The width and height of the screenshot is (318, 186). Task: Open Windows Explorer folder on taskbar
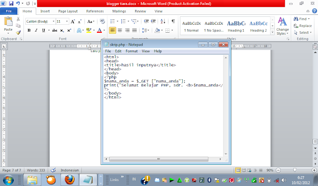point(32,180)
